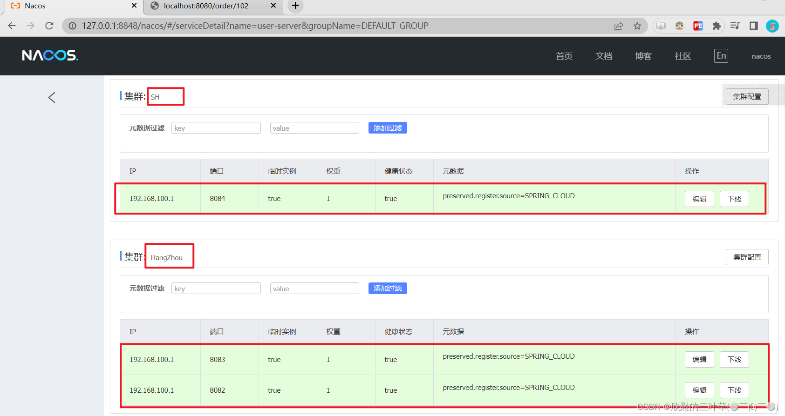The width and height of the screenshot is (785, 416).
Task: Reload the page with refresh icon
Action: pos(49,26)
